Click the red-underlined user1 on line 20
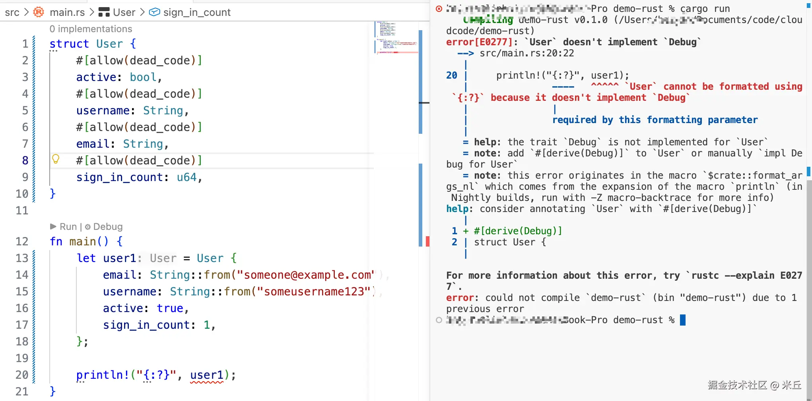 pyautogui.click(x=207, y=375)
